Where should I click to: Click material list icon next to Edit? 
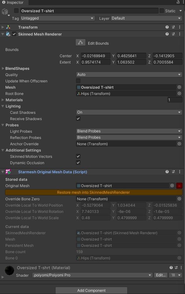[x=173, y=275]
